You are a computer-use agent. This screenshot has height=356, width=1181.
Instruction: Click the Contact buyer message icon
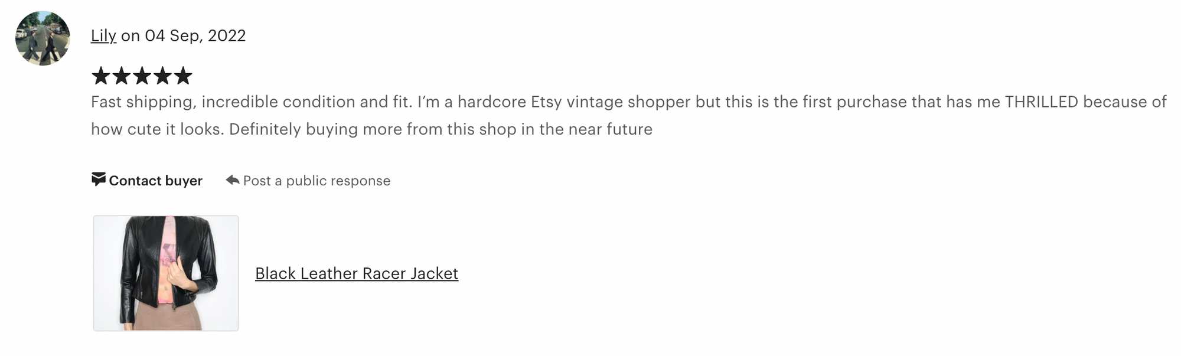point(99,179)
